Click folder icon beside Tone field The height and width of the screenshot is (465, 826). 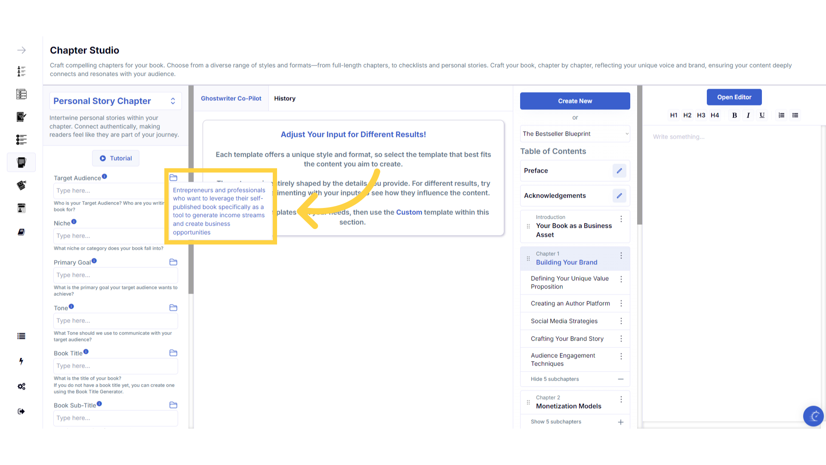[x=173, y=308]
